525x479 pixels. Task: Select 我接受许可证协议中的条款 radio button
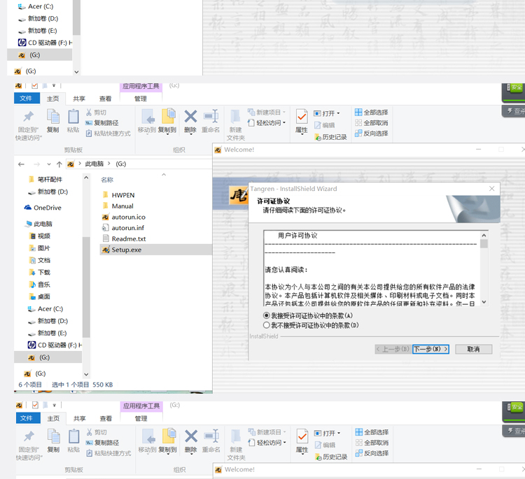267,315
